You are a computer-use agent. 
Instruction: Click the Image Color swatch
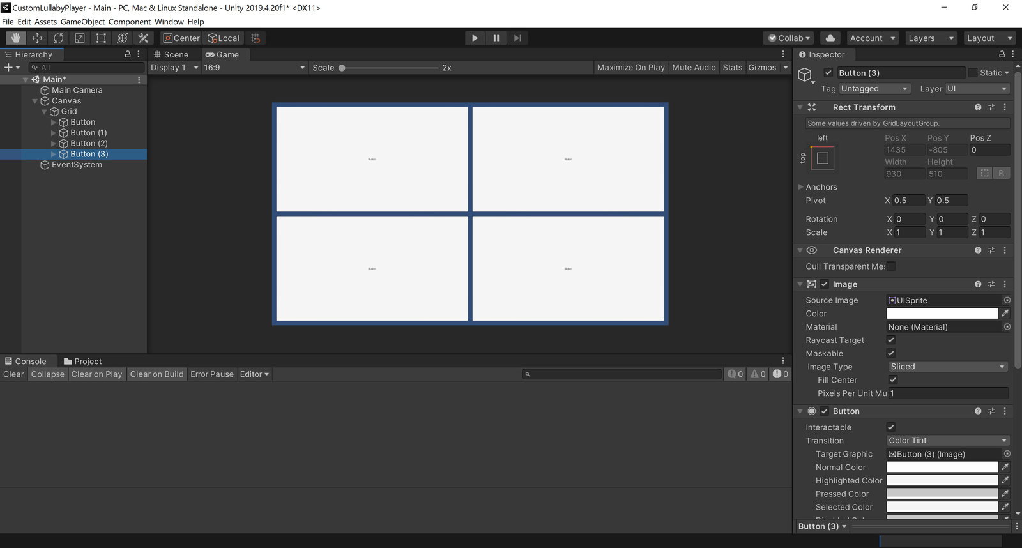[942, 314]
